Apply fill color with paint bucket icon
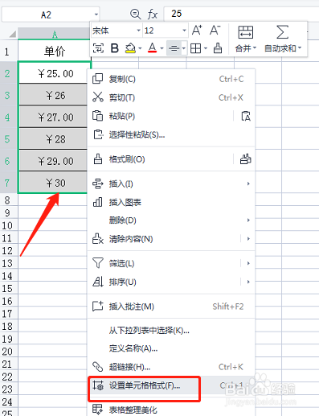Image resolution: width=319 pixels, height=416 pixels. 130,48
